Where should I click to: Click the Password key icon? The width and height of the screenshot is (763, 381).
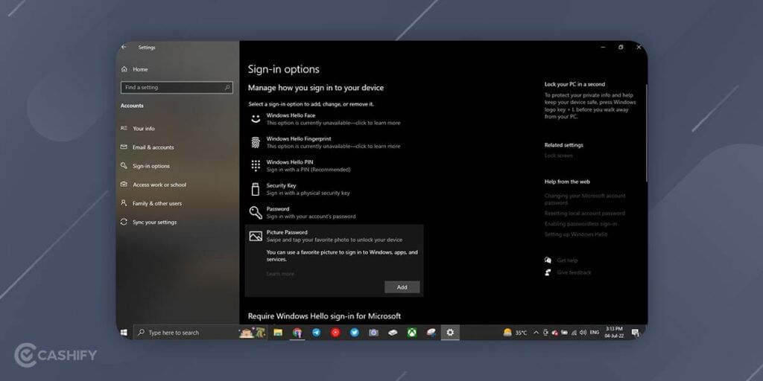(x=256, y=212)
